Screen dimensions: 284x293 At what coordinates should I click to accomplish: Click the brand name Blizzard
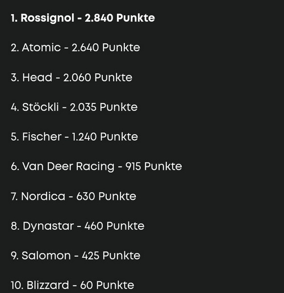[48, 285]
